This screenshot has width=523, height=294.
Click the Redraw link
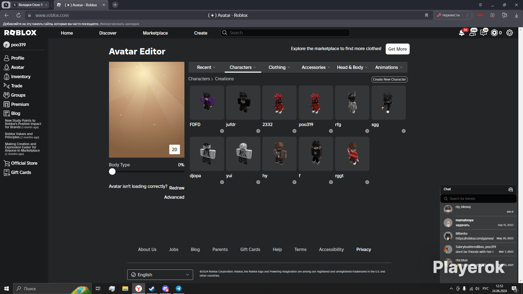[177, 188]
